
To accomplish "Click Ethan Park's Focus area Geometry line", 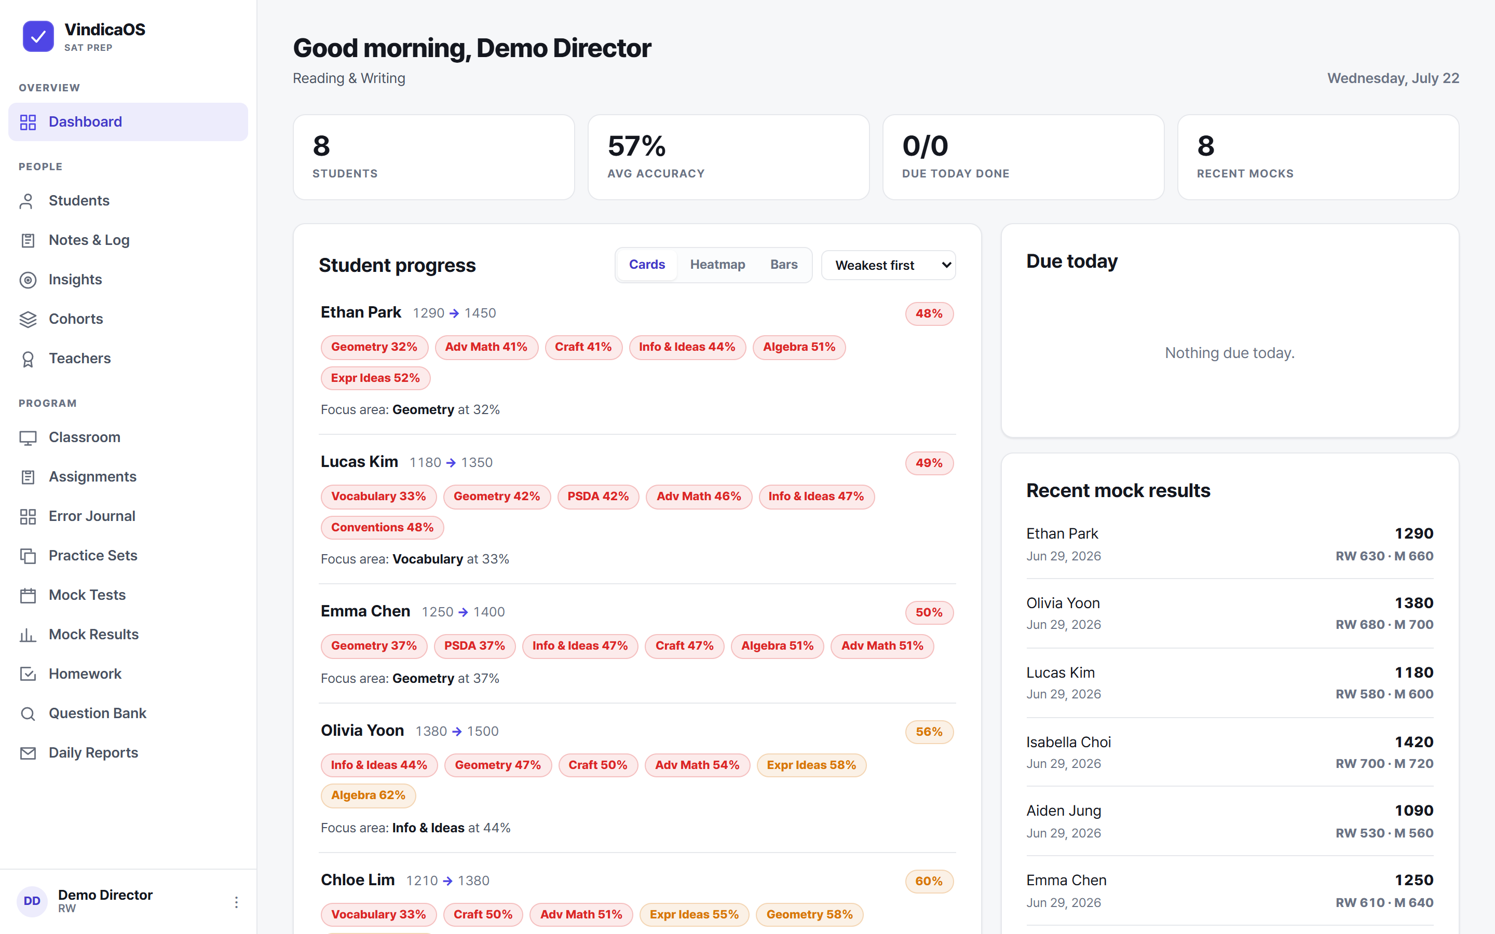I will pyautogui.click(x=410, y=410).
